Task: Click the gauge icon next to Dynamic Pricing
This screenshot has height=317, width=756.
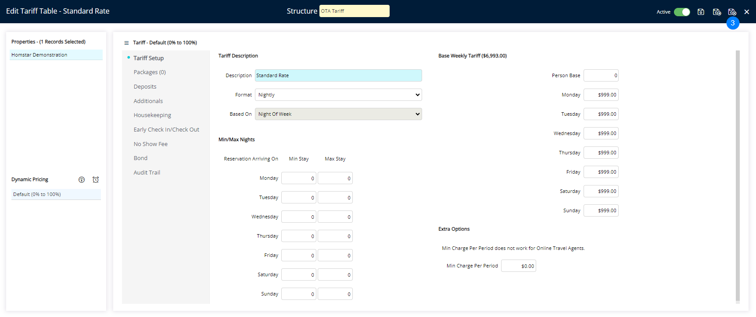Action: 82,180
